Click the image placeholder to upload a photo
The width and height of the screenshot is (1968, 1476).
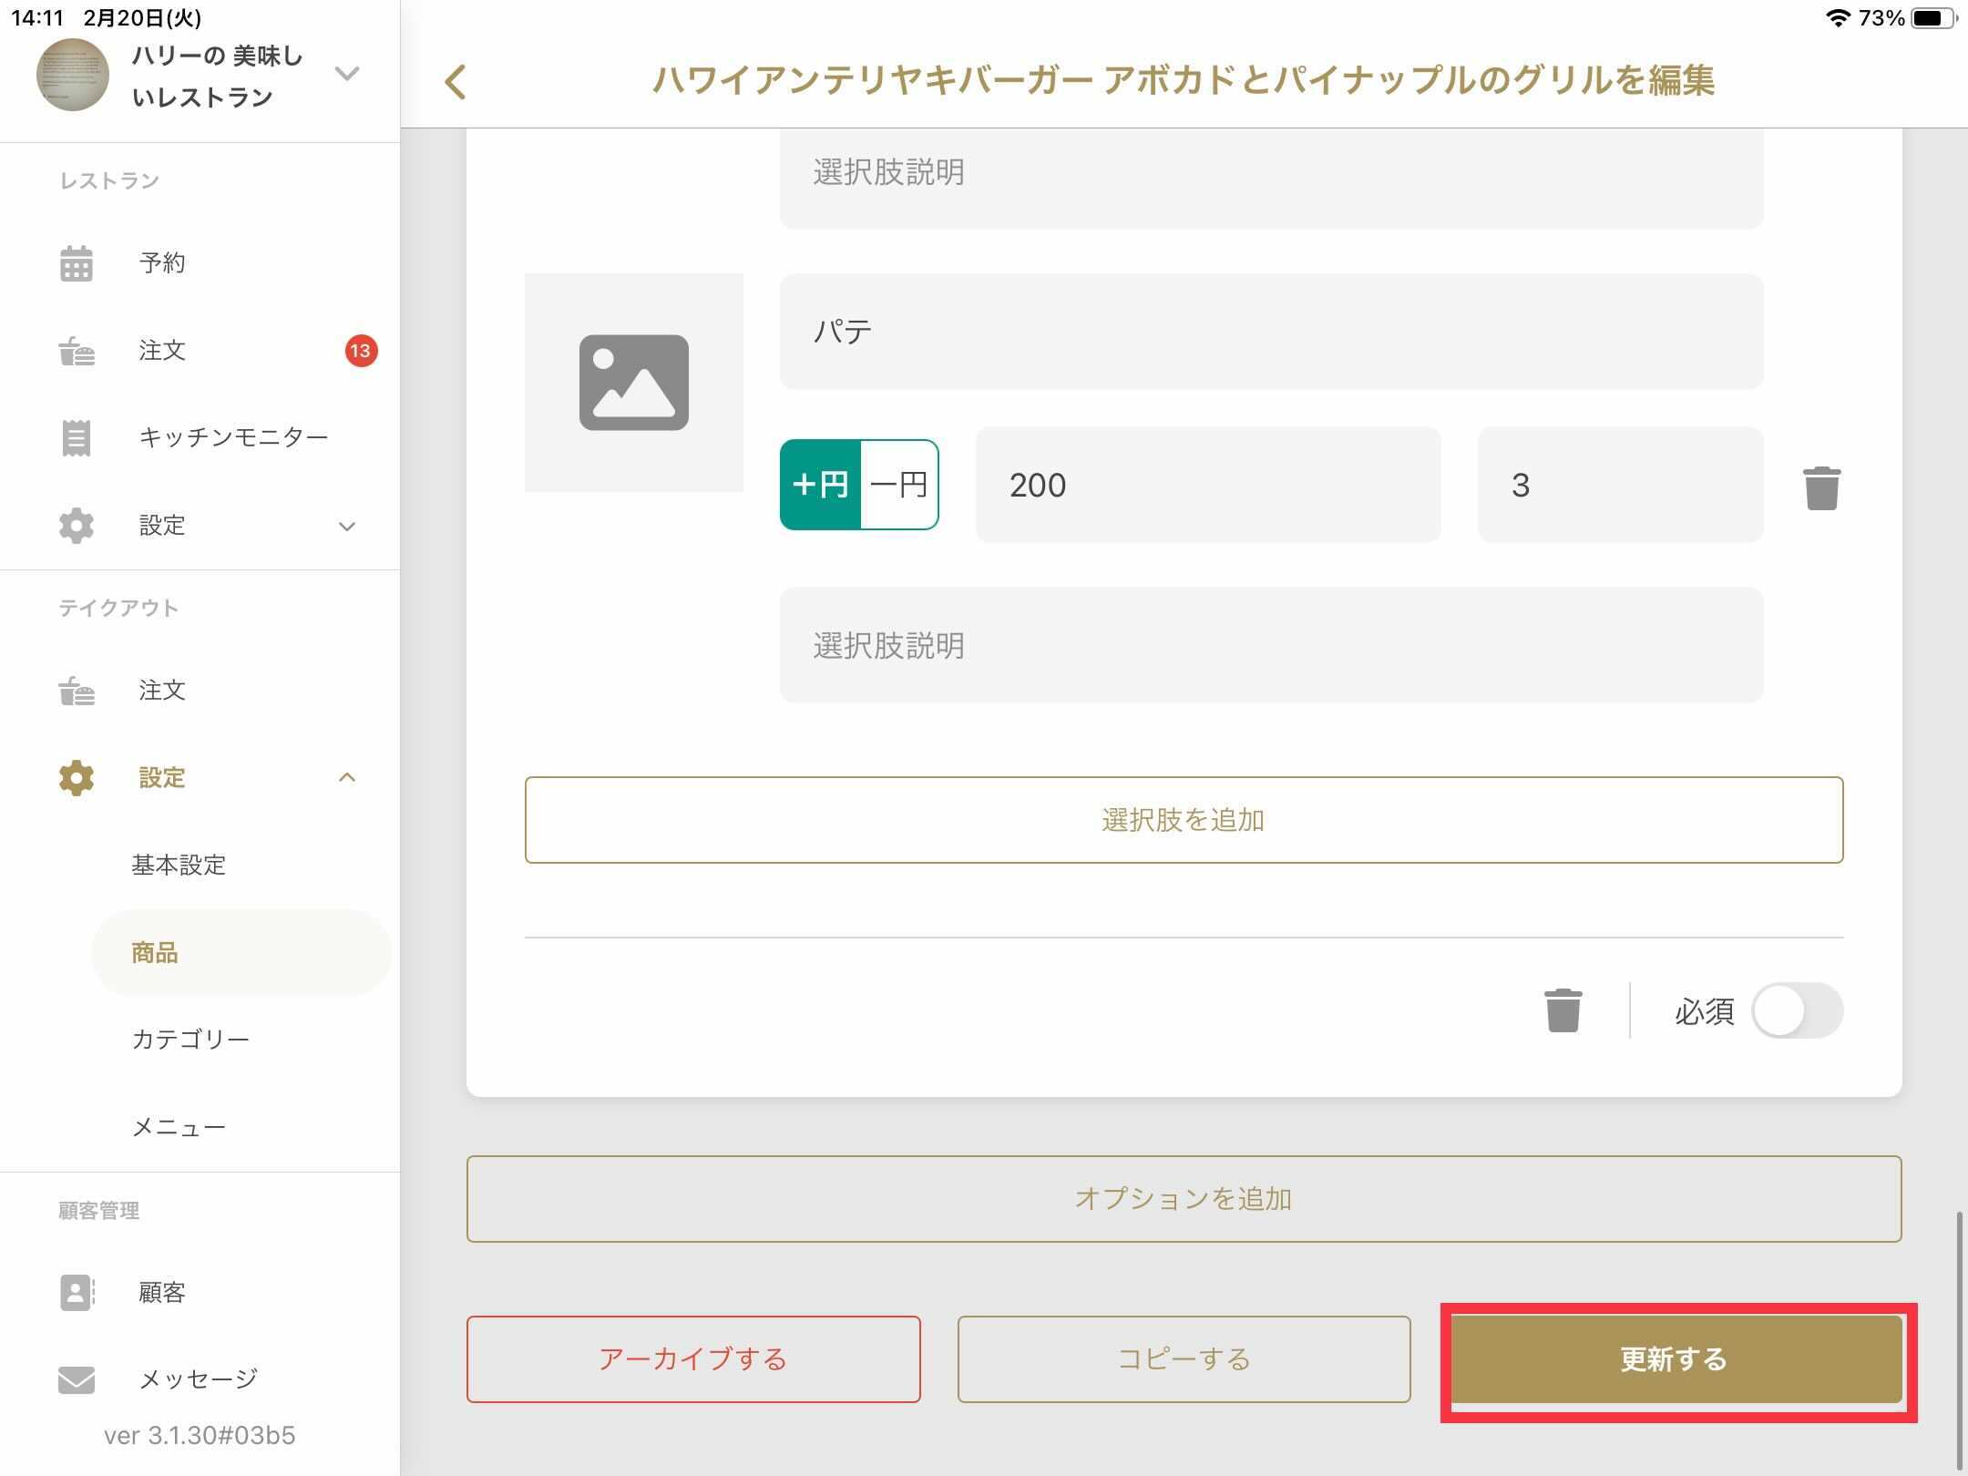[x=633, y=383]
